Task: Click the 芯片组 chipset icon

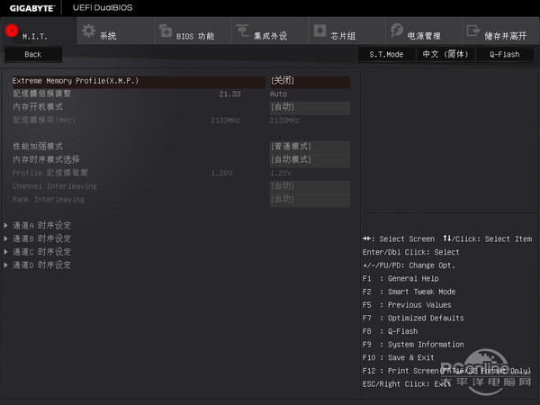Action: pyautogui.click(x=319, y=31)
